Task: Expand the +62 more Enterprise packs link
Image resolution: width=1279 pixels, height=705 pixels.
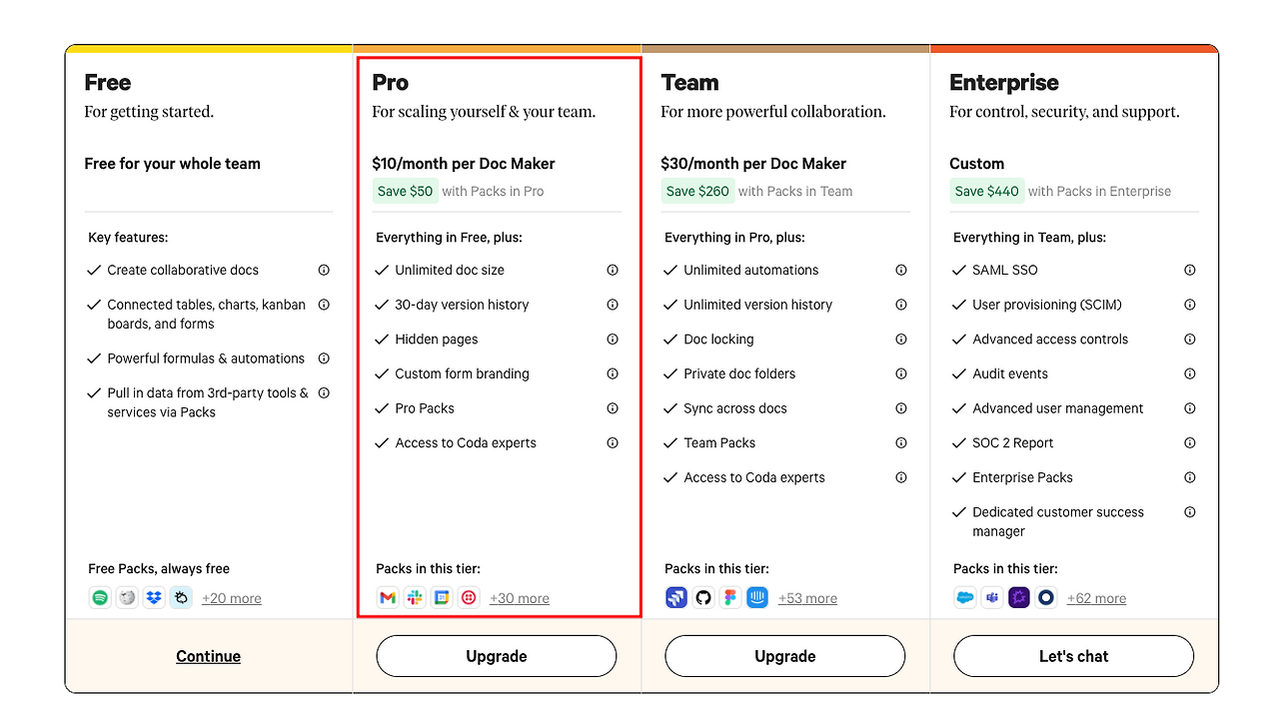Action: pyautogui.click(x=1096, y=599)
